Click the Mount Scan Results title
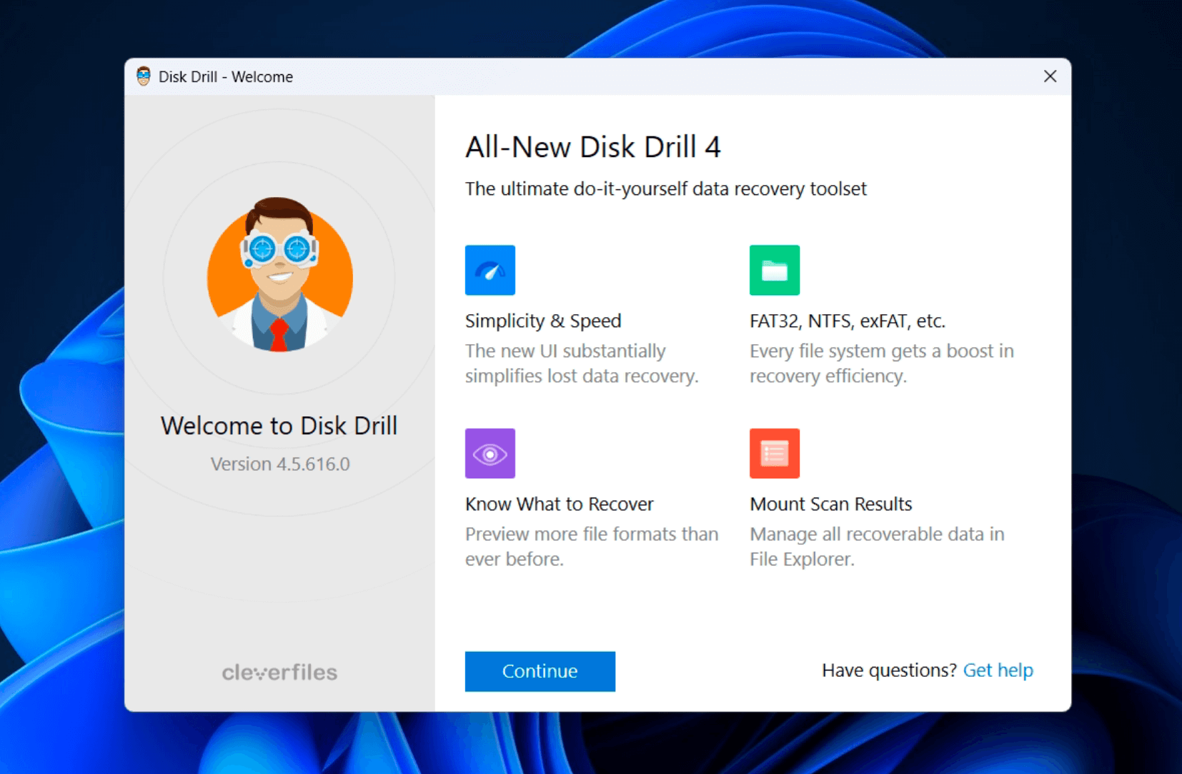The width and height of the screenshot is (1182, 774). click(x=831, y=504)
